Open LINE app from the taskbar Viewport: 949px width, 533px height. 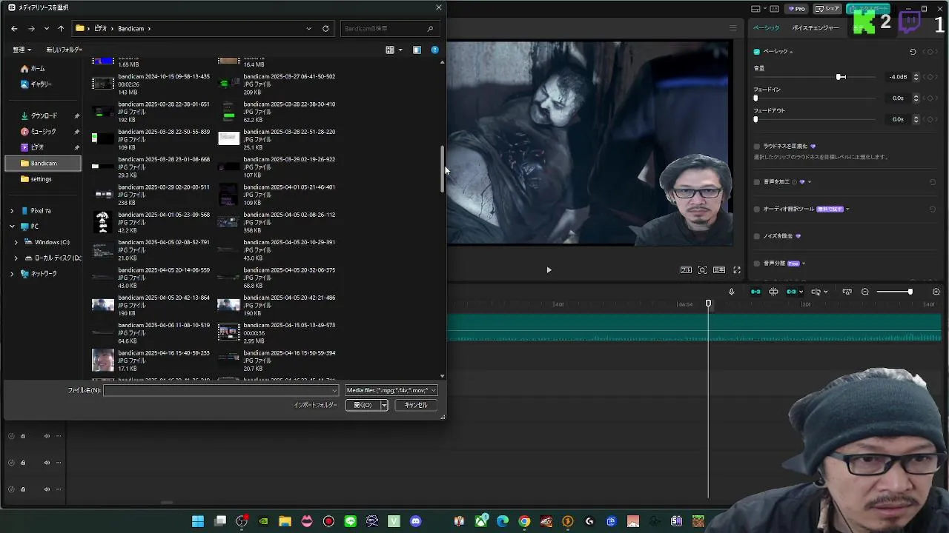(x=350, y=521)
